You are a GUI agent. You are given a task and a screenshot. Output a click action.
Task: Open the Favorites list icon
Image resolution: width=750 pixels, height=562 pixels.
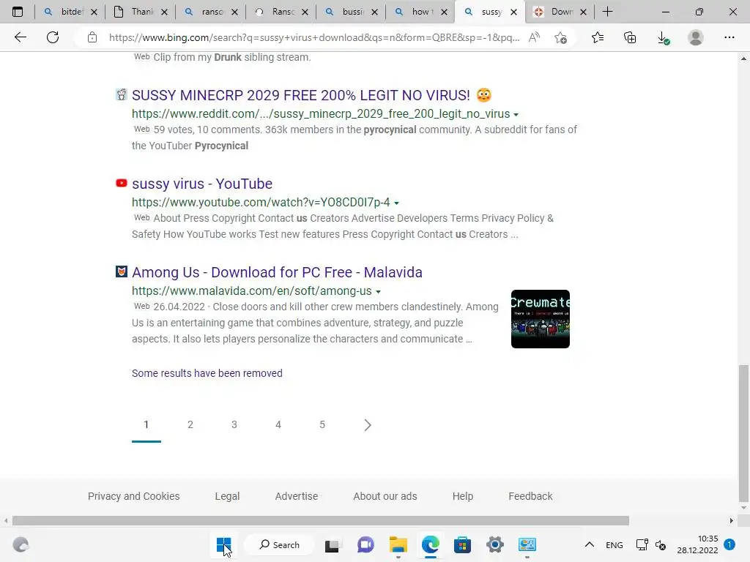598,37
